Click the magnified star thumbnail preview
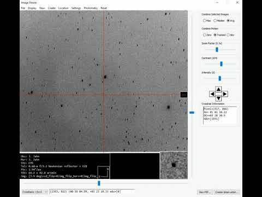This screenshot has height=197, width=262. 174,165
